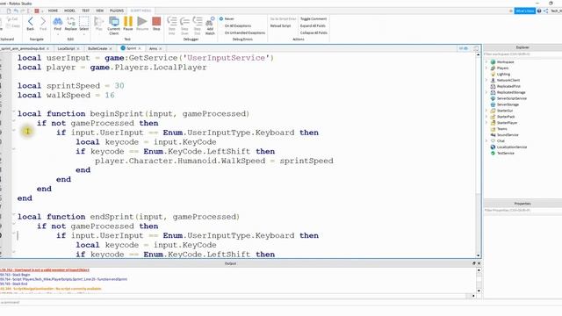Click the undo arrow in quick access toolbar

16,11
